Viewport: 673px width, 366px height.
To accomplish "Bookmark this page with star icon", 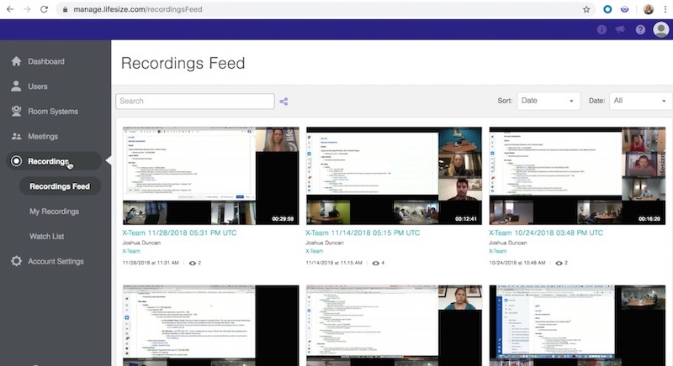I will click(586, 9).
